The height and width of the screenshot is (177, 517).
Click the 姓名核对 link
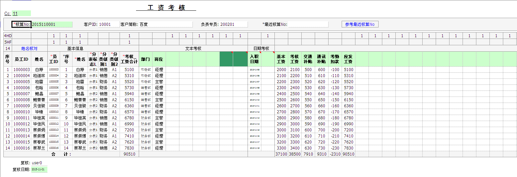pyautogui.click(x=29, y=49)
